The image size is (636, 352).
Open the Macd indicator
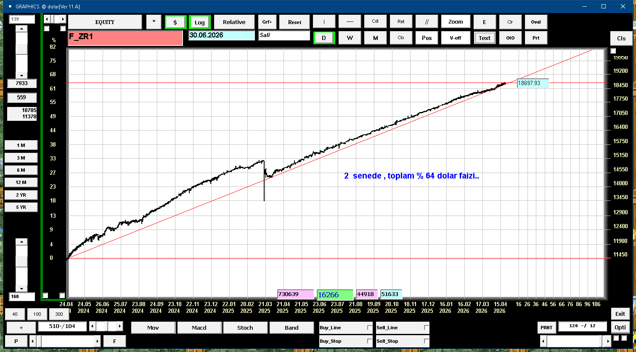tap(199, 328)
